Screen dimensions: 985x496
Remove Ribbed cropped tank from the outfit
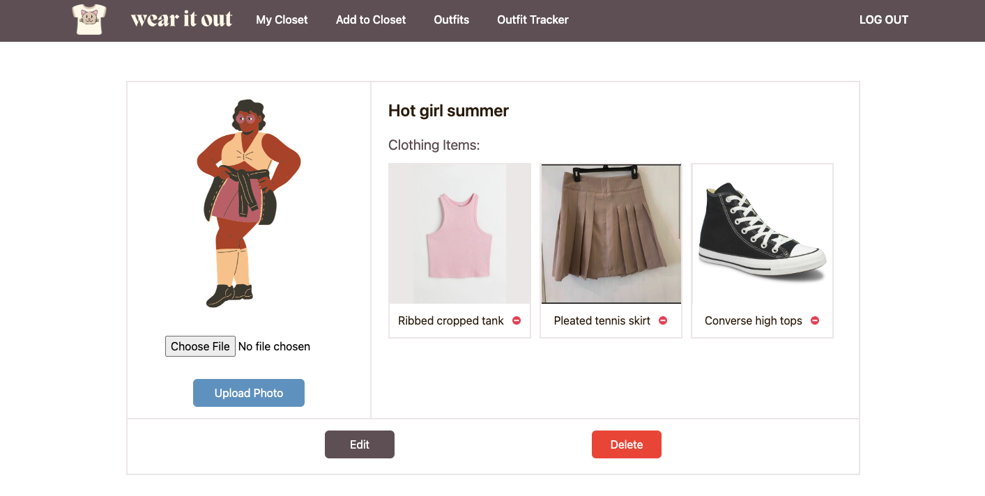[517, 320]
